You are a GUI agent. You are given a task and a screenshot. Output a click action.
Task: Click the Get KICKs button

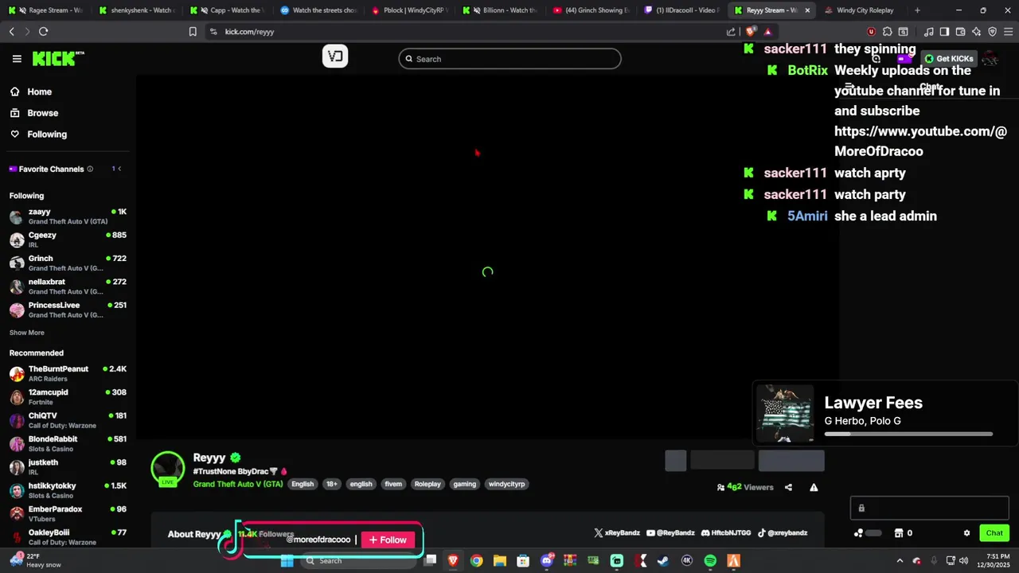tap(949, 58)
